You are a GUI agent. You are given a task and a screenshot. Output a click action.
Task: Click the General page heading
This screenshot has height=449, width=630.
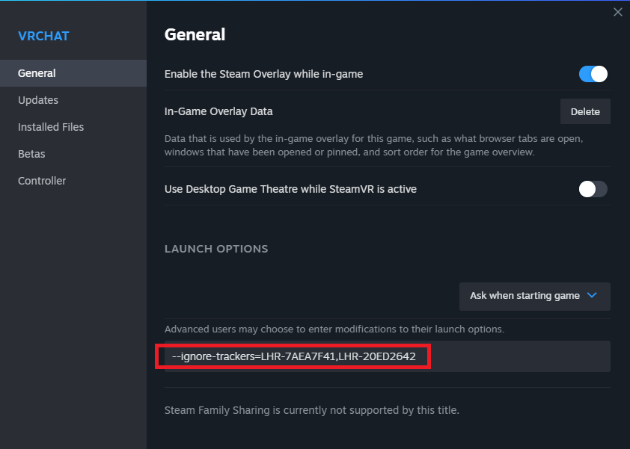point(195,34)
